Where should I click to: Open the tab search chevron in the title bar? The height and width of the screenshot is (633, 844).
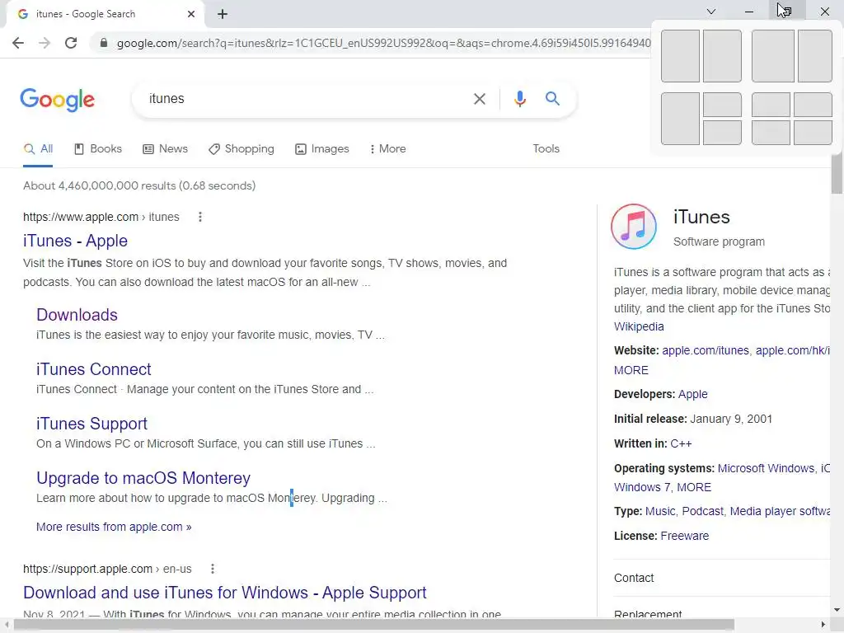(711, 12)
